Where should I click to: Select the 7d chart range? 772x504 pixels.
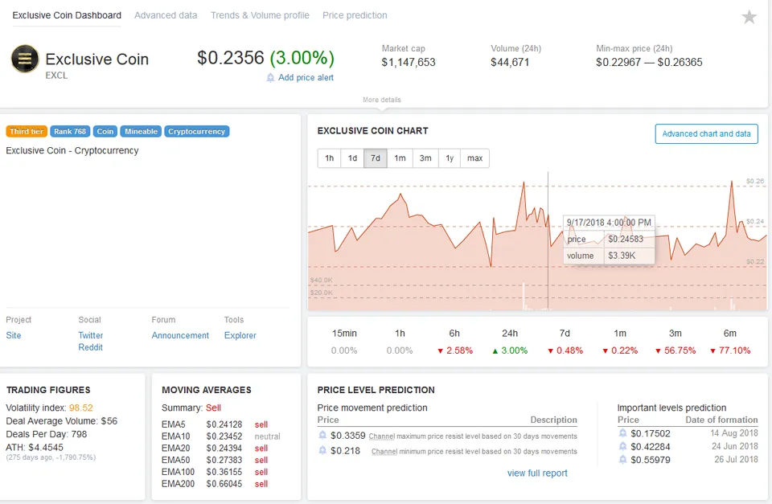(x=376, y=158)
